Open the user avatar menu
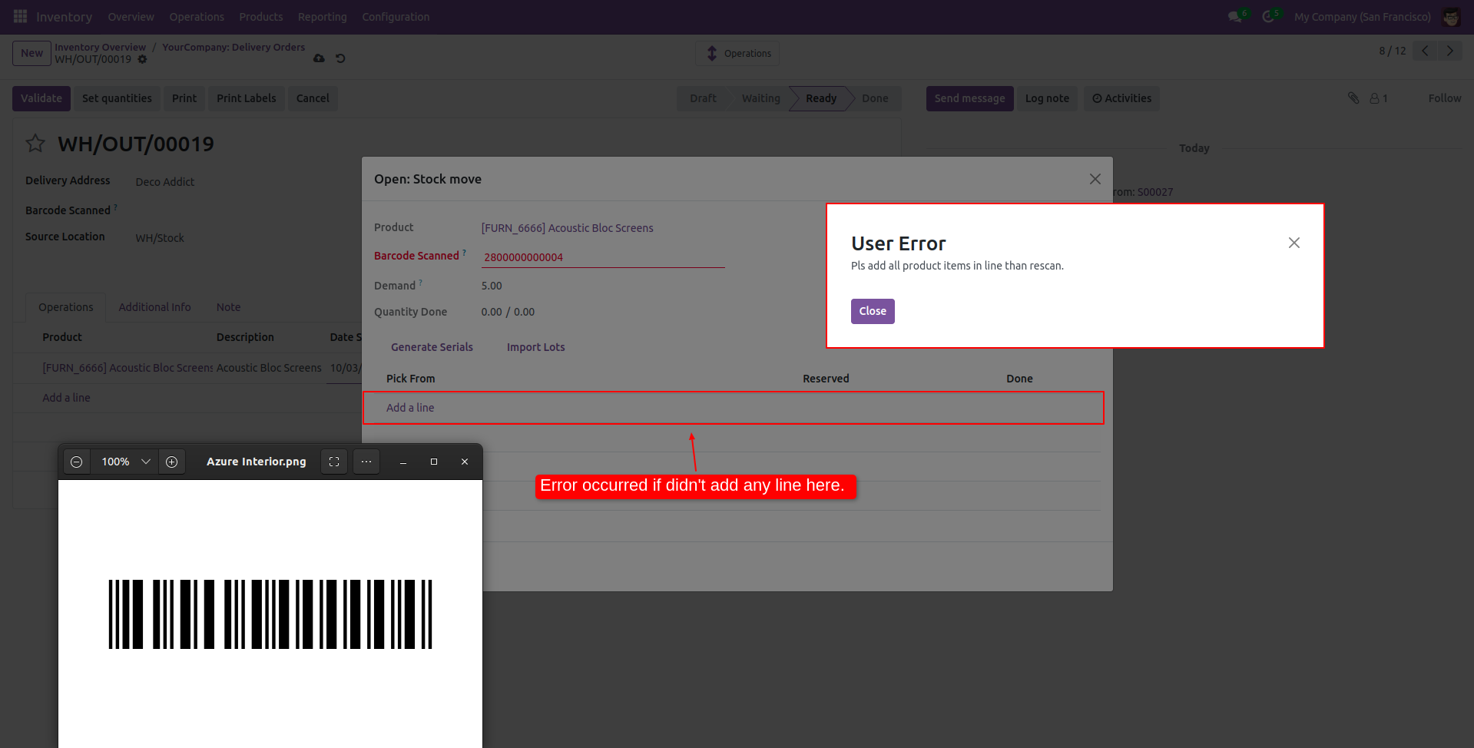Image resolution: width=1474 pixels, height=748 pixels. pyautogui.click(x=1451, y=16)
